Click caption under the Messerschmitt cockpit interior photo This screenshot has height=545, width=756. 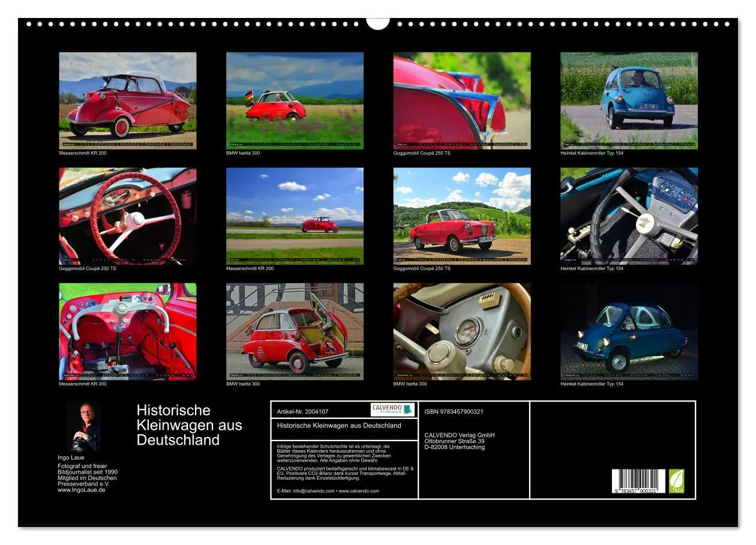click(83, 384)
